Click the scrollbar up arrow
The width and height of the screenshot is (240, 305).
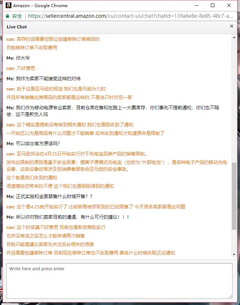point(234,37)
